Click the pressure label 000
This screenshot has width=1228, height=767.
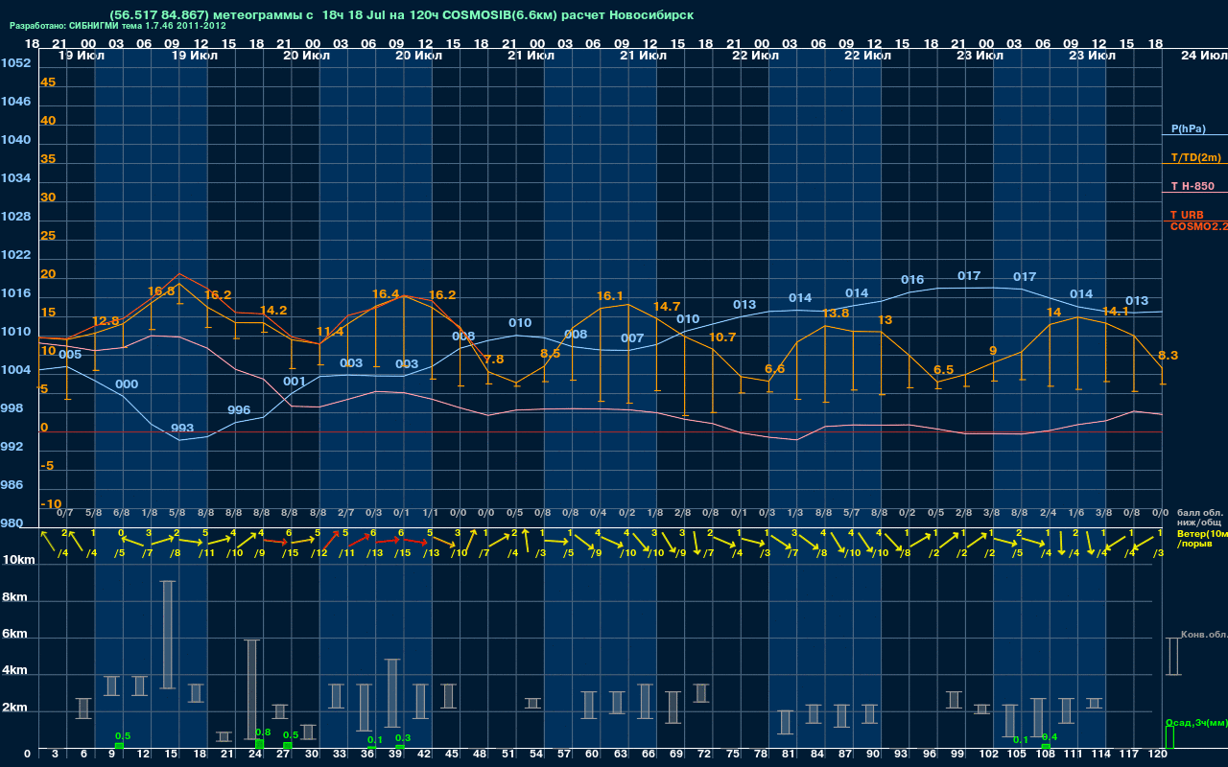click(x=127, y=383)
